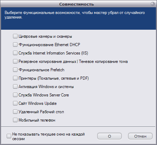
Task: Enable Сайт Windows Update protection
Action: coord(15,103)
